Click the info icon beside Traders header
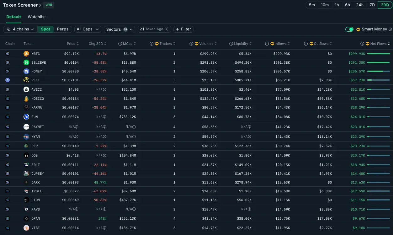This screenshot has width=393, height=235. (151, 44)
